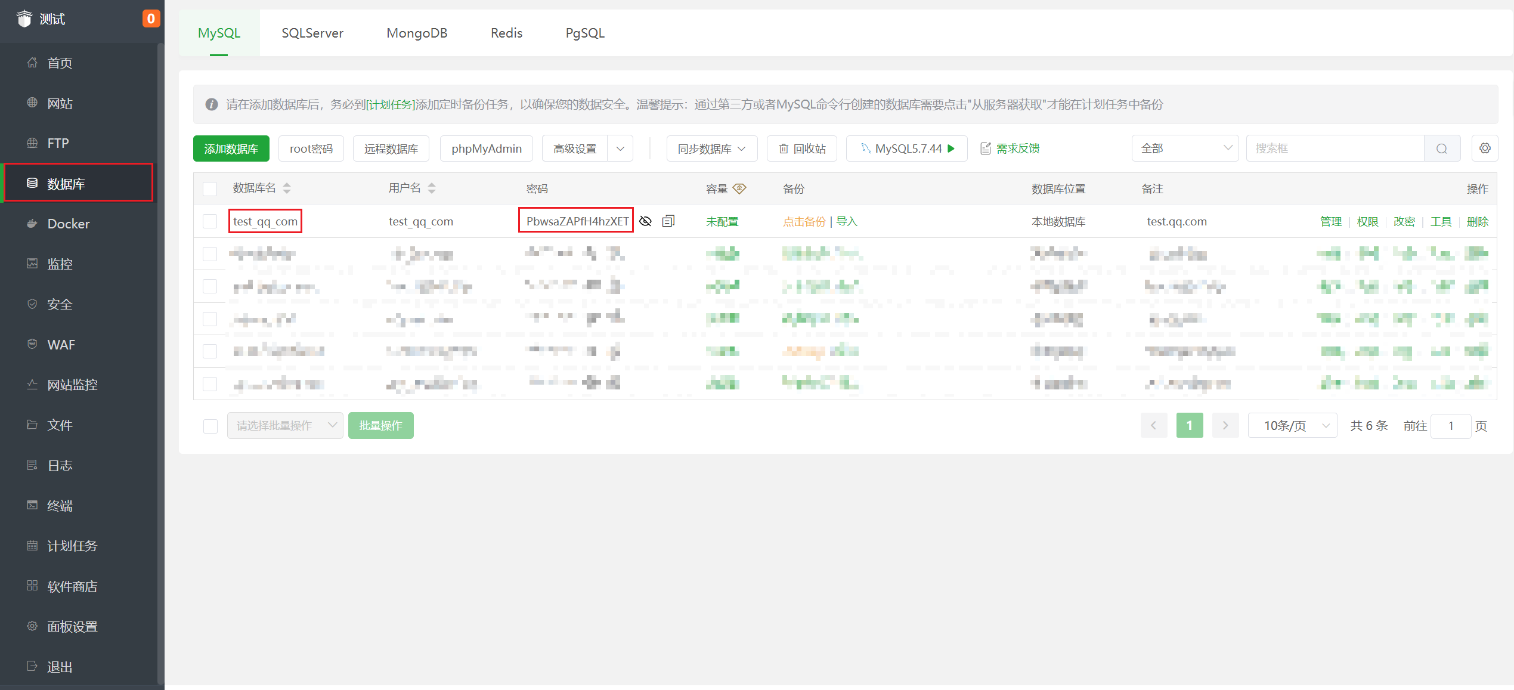Image resolution: width=1514 pixels, height=690 pixels.
Task: Open Docker from sidebar
Action: (68, 224)
